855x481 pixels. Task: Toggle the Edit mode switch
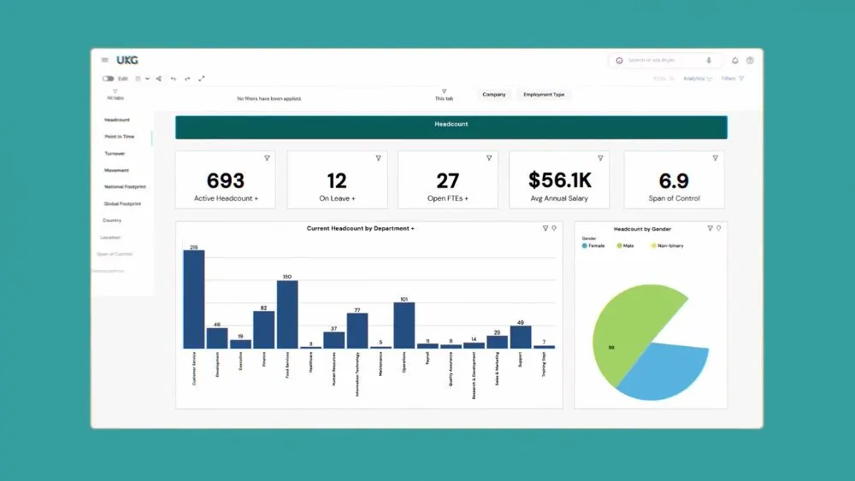coord(108,79)
